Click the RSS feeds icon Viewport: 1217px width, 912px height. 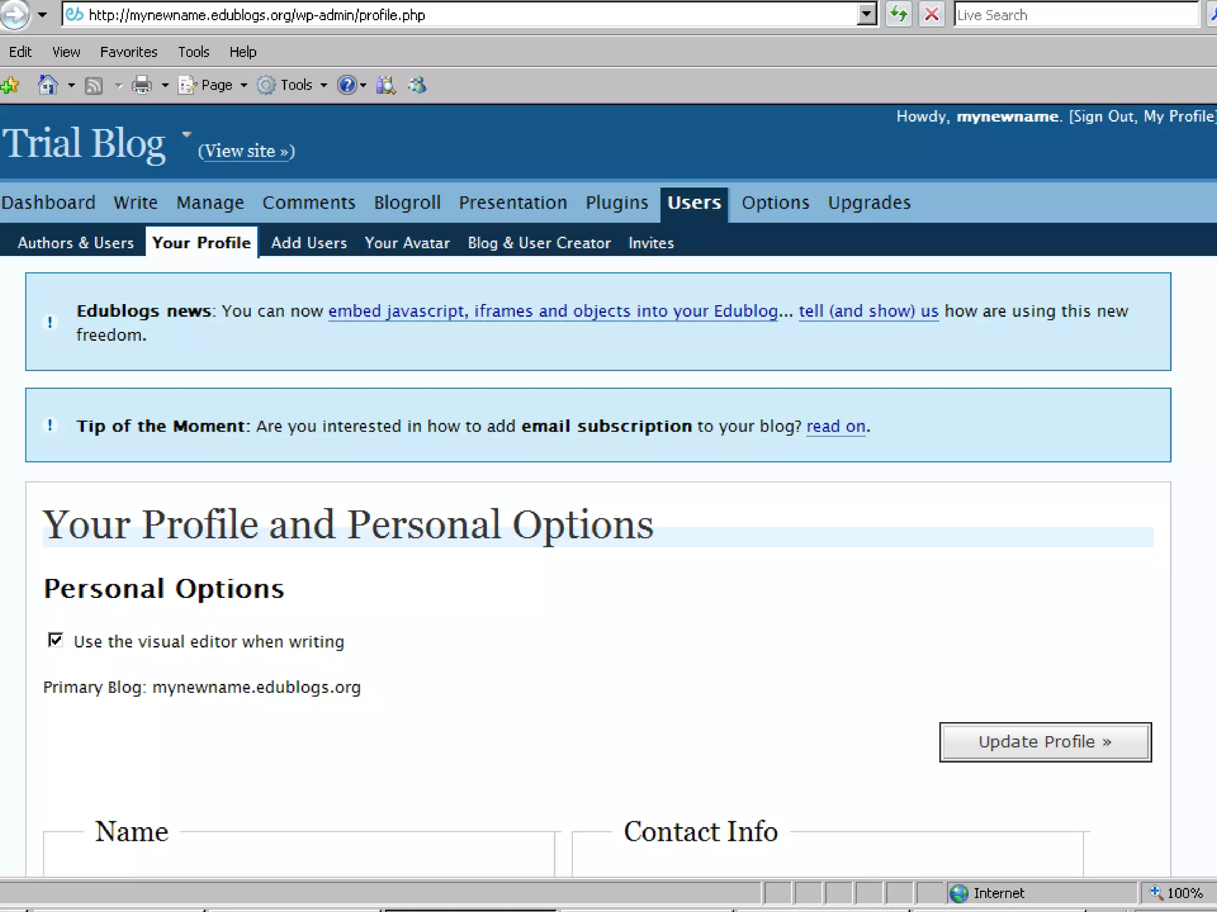tap(94, 86)
